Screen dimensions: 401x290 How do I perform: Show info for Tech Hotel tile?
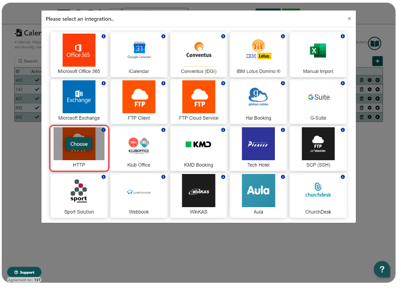tap(283, 130)
